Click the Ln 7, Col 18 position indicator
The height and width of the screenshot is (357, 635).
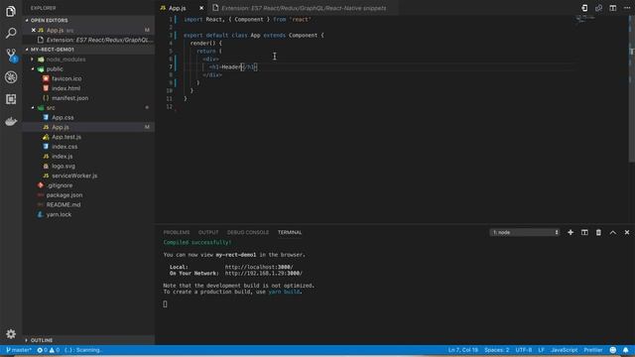click(x=463, y=350)
